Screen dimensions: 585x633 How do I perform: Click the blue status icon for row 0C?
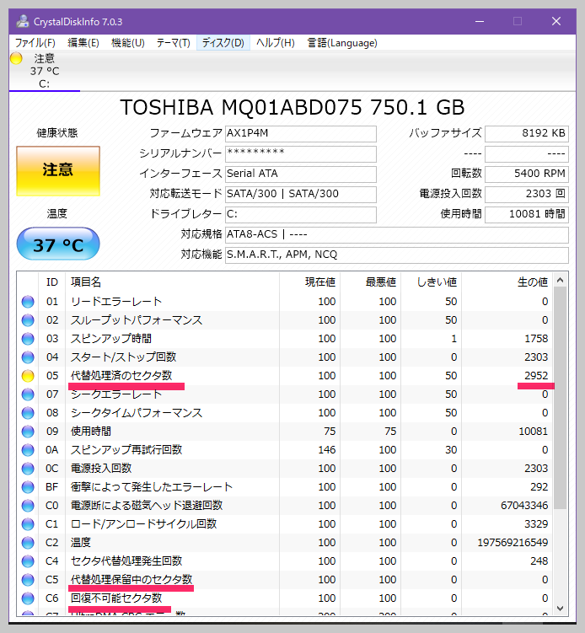pyautogui.click(x=28, y=469)
